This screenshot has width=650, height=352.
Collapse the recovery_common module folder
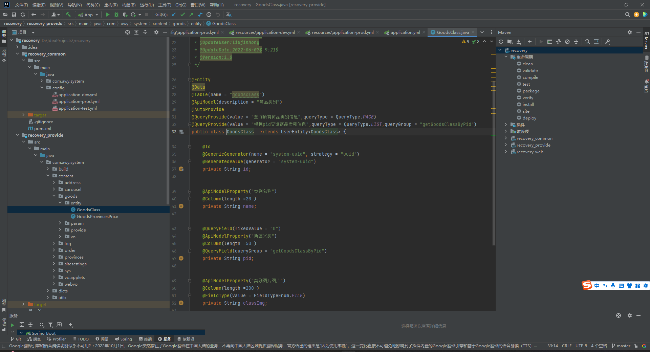tap(17, 54)
